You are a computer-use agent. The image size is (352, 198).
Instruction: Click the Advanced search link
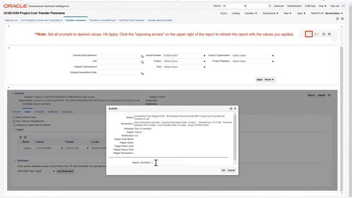click(279, 6)
